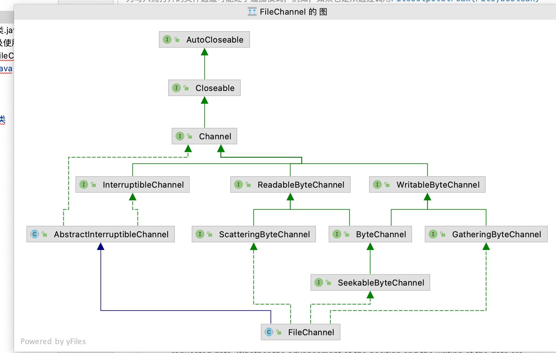This screenshot has width=556, height=353.
Task: Select the ReadableByteChannel node
Action: pos(301,185)
